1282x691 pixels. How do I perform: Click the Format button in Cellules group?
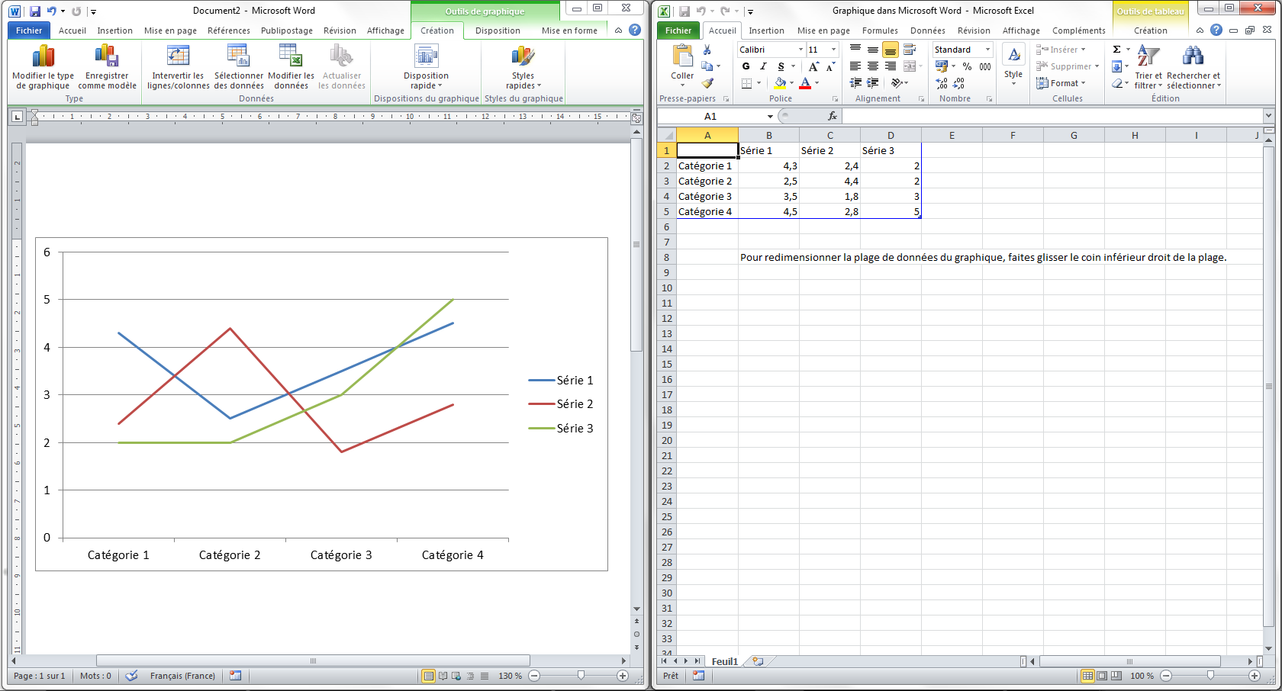[x=1064, y=83]
